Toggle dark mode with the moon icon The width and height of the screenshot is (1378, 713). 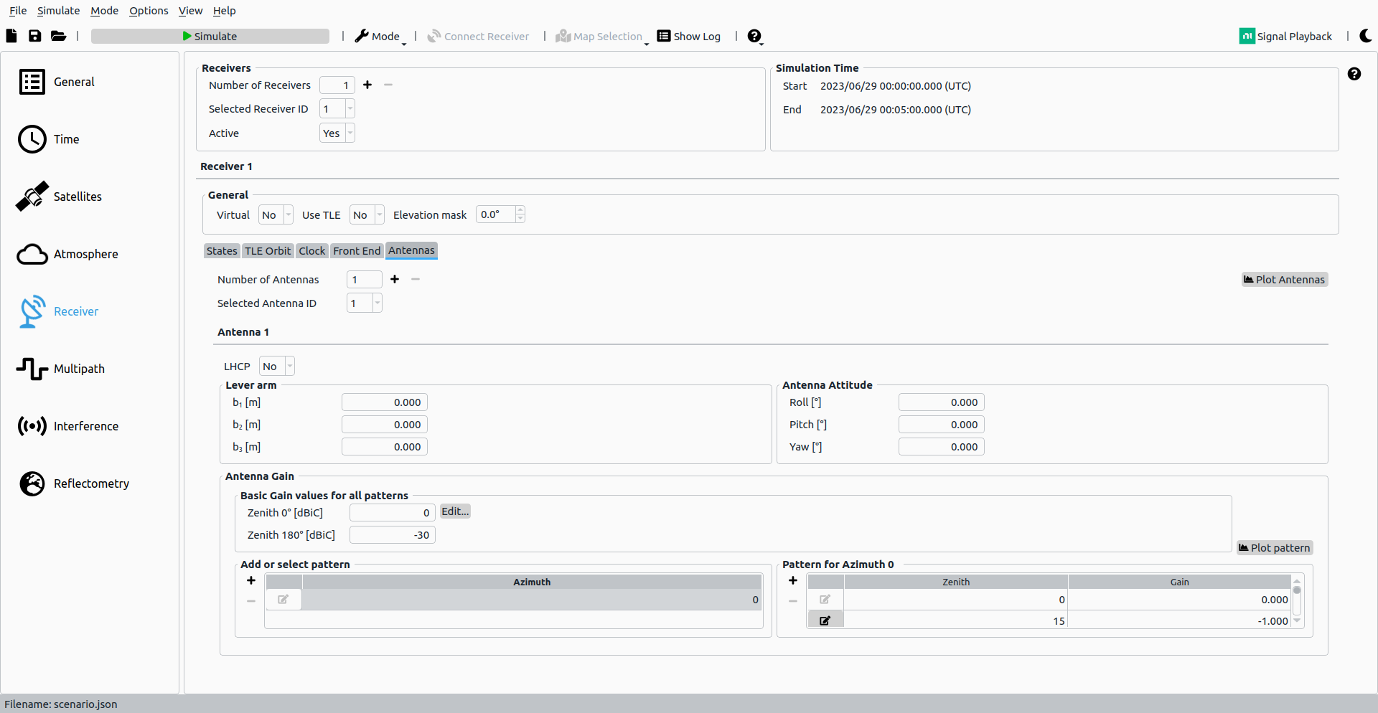[x=1365, y=36]
